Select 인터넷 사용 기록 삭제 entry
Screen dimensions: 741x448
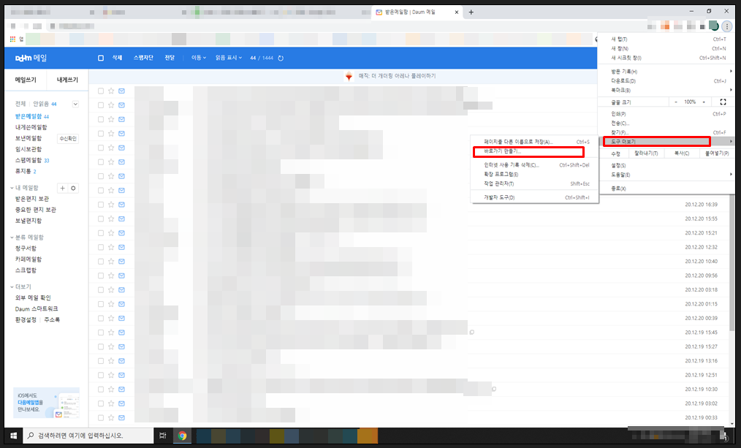click(534, 165)
